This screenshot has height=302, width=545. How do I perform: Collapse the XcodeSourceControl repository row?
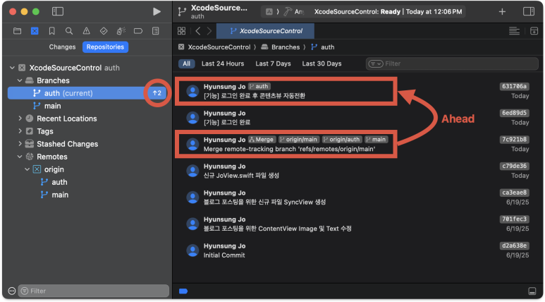tap(12, 68)
